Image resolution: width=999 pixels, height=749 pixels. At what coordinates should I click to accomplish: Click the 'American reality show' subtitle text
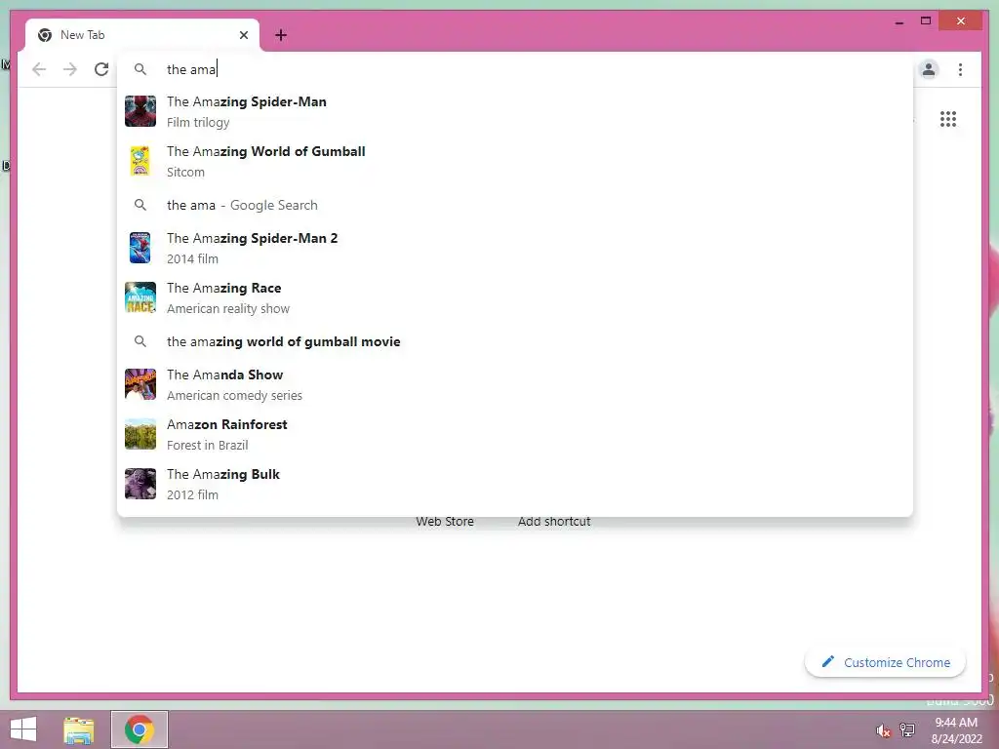click(228, 309)
